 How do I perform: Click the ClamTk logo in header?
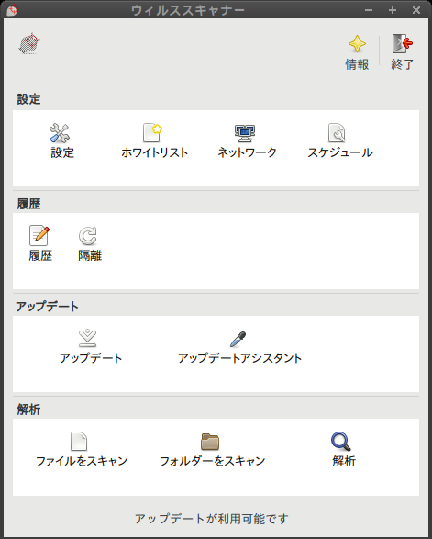click(29, 43)
